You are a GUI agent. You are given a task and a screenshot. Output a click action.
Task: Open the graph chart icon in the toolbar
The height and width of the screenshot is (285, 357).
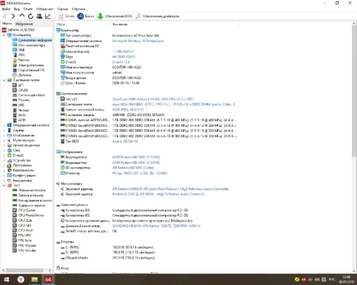coord(48,16)
